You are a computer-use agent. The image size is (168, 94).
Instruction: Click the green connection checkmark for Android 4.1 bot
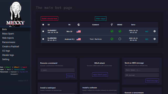(x=112, y=39)
